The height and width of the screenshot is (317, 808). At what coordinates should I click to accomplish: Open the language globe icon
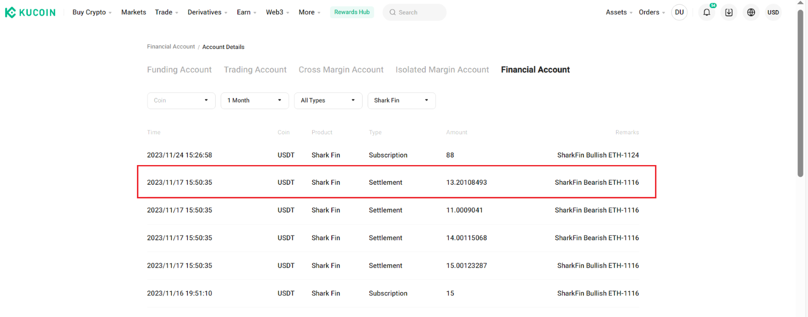(751, 13)
